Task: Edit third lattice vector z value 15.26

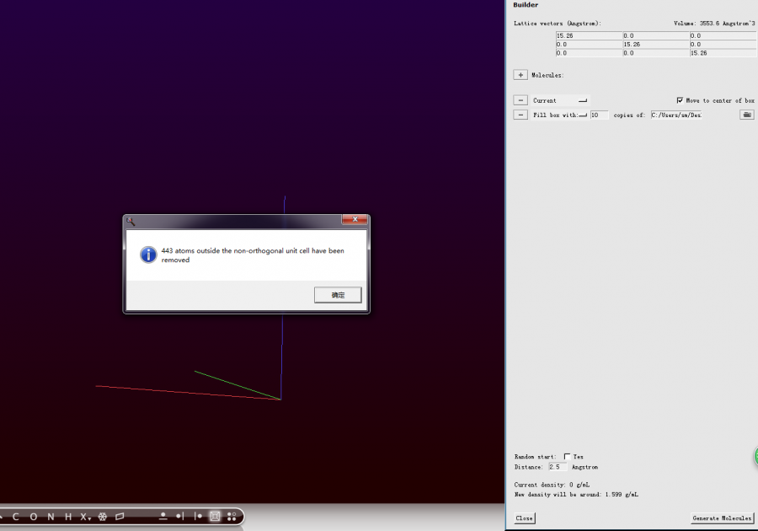Action: tap(723, 53)
